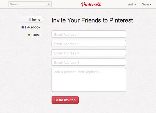Click into the Email Address 2 field

click(x=89, y=43)
